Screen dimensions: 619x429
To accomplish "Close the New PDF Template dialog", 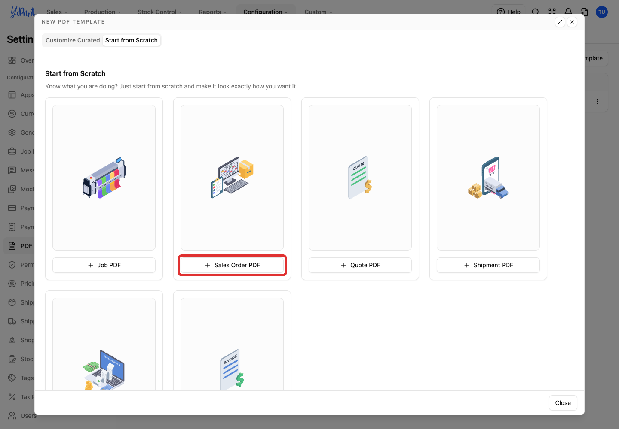I will click(x=563, y=403).
